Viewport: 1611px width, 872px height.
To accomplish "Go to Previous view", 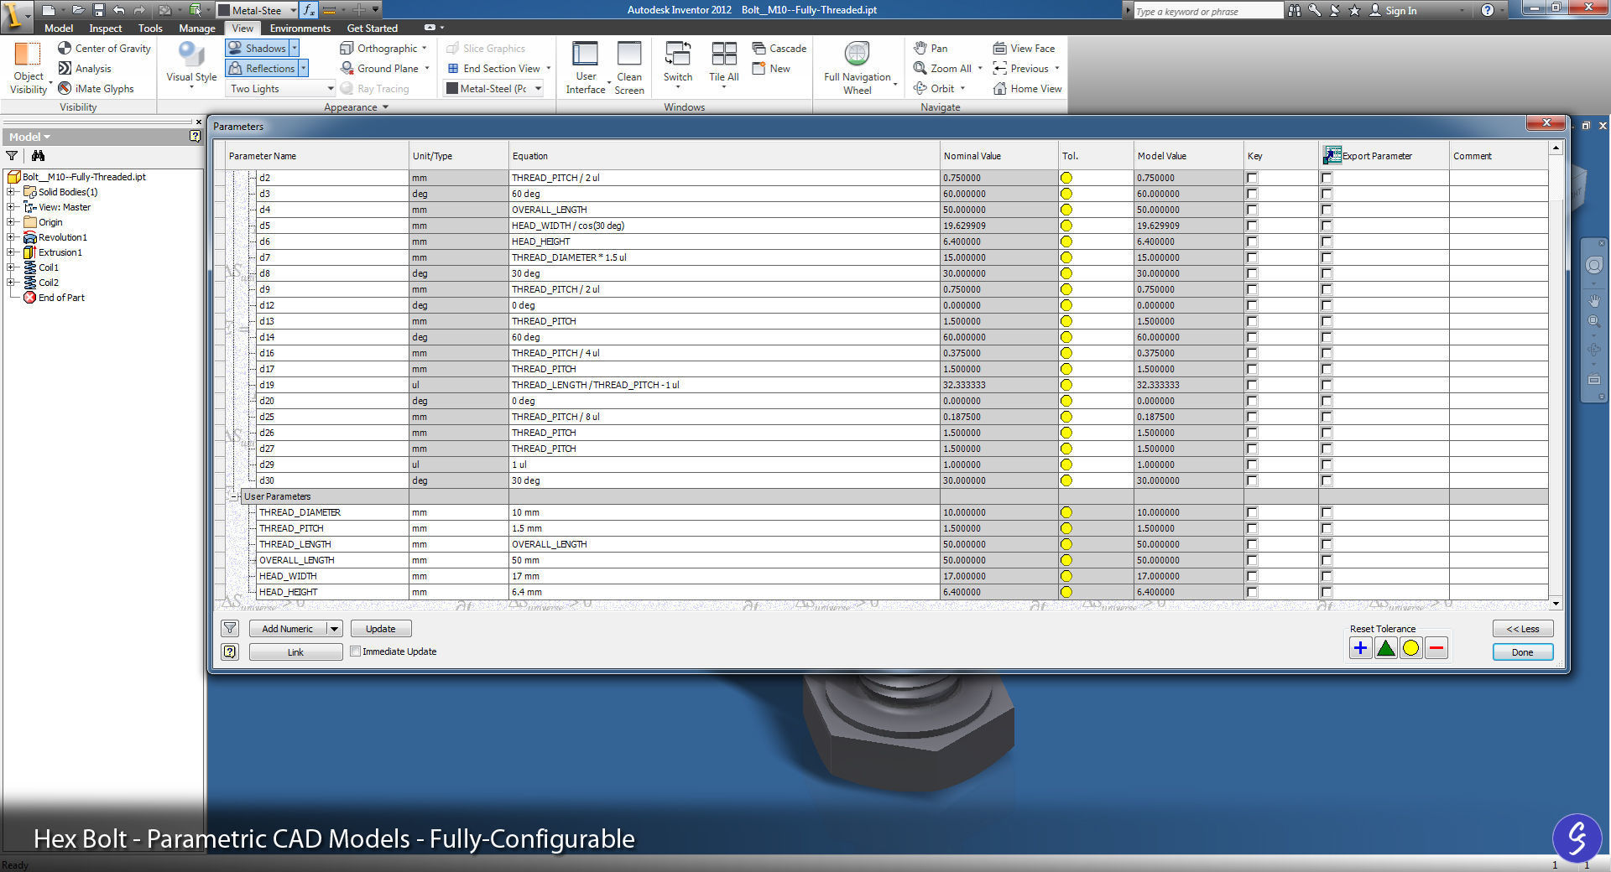I will click(1020, 68).
